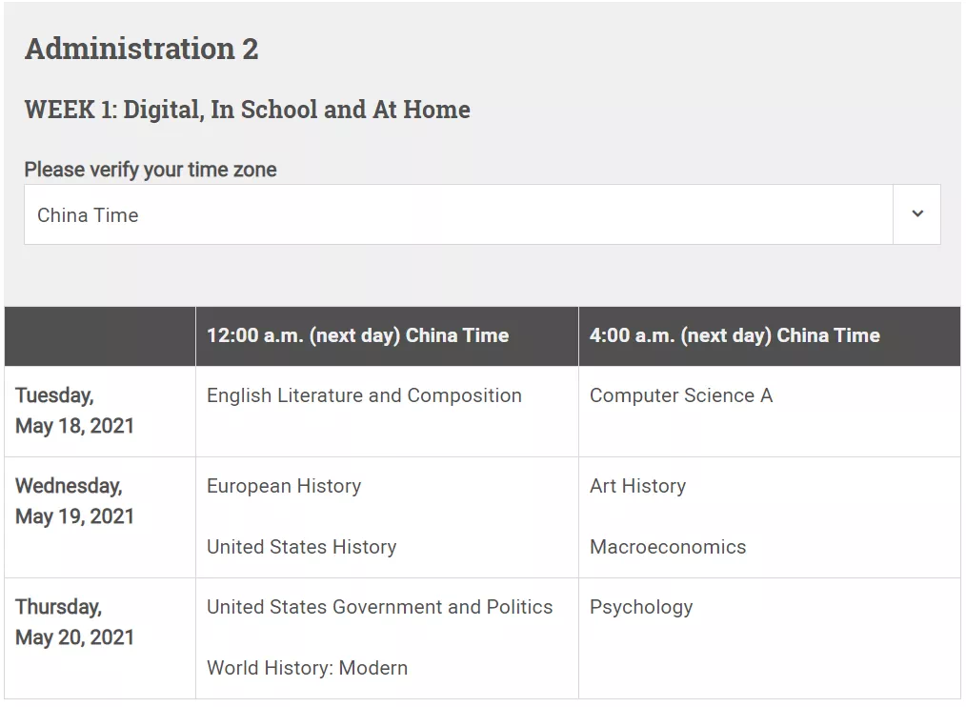This screenshot has height=707, width=966.
Task: Click the Administration 2 heading
Action: pos(141,49)
